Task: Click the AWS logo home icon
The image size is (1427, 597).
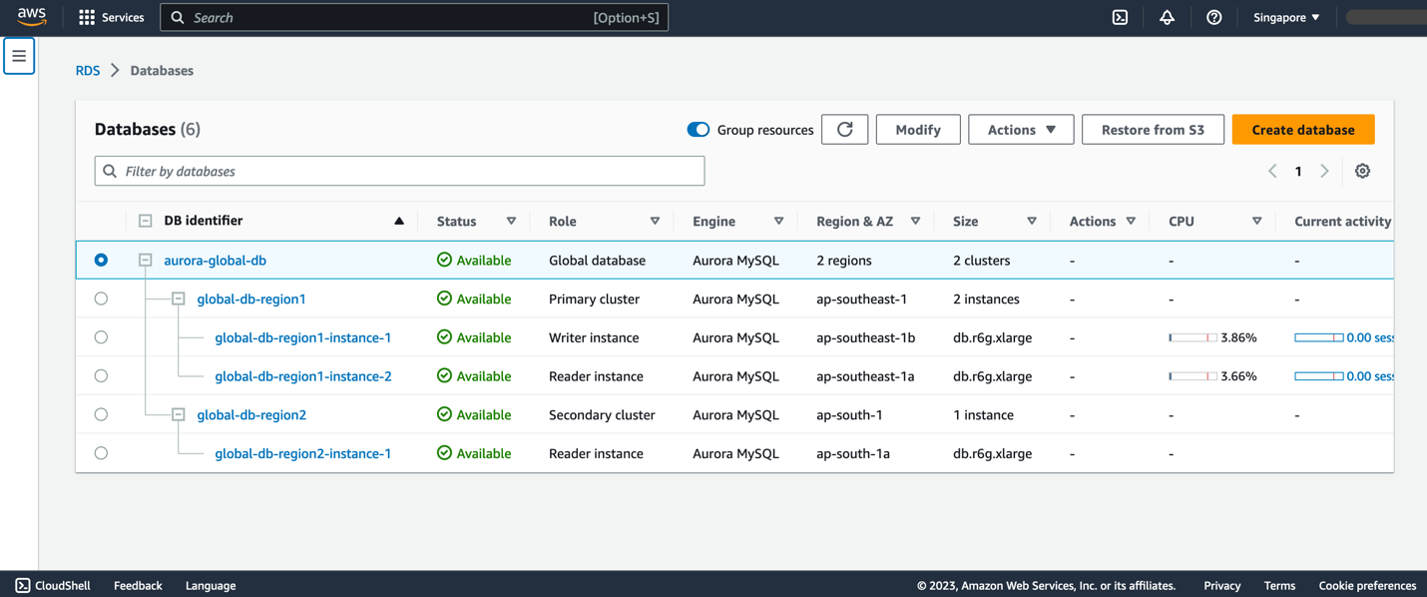Action: pos(32,16)
